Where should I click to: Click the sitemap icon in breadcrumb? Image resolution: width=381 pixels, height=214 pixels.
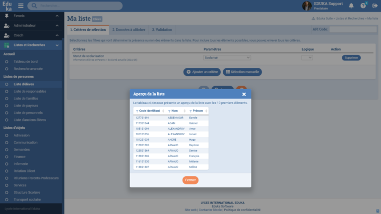tap(313, 18)
